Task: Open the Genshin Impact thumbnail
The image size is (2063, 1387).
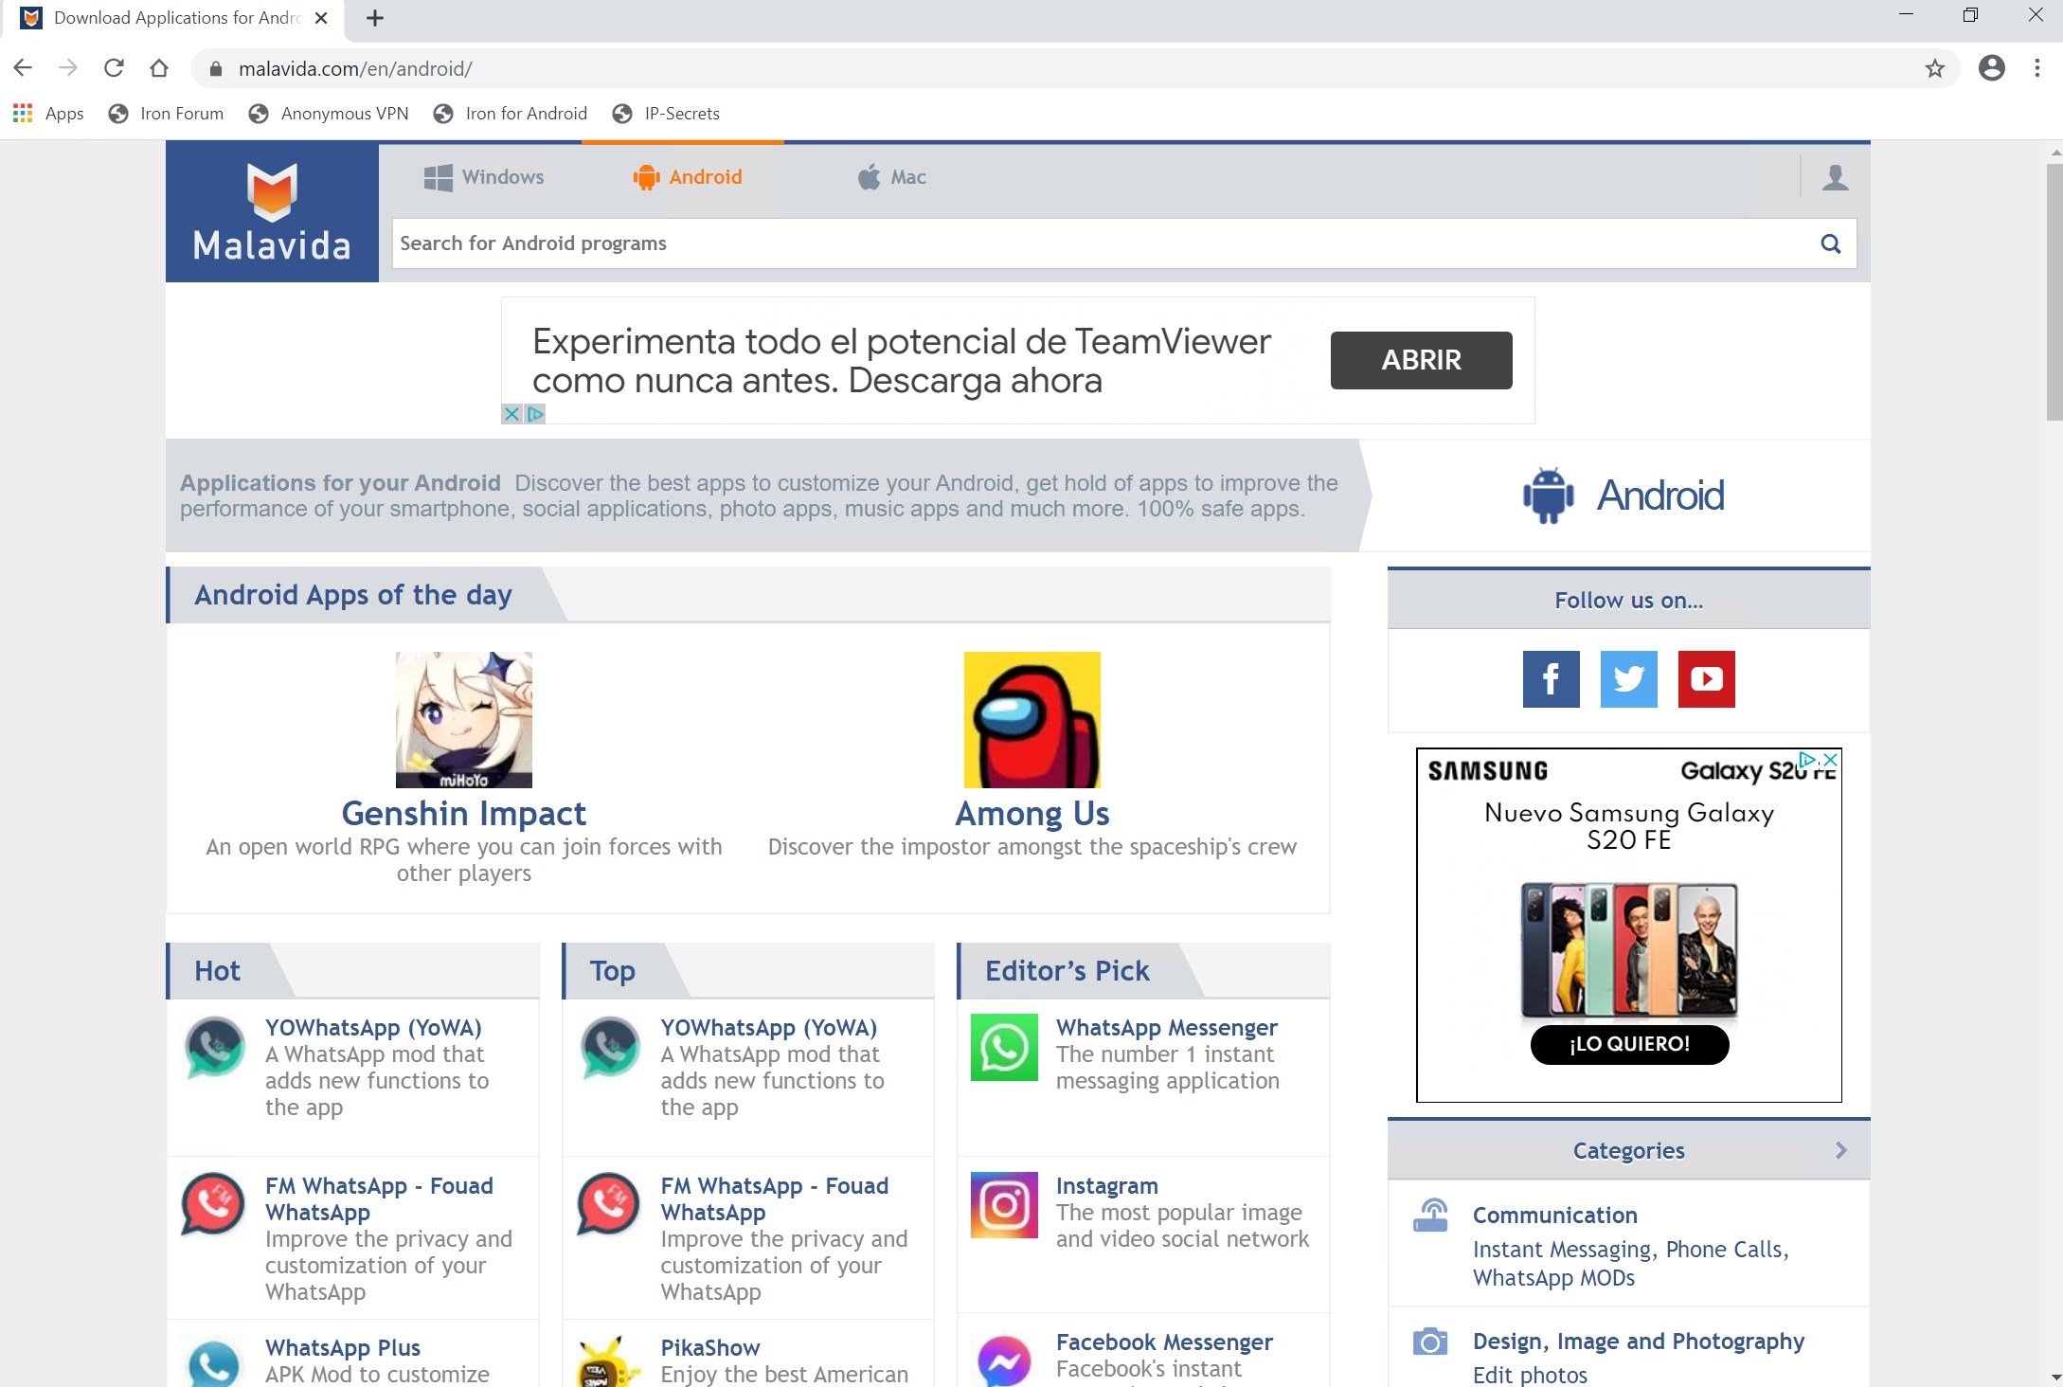Action: tap(464, 720)
